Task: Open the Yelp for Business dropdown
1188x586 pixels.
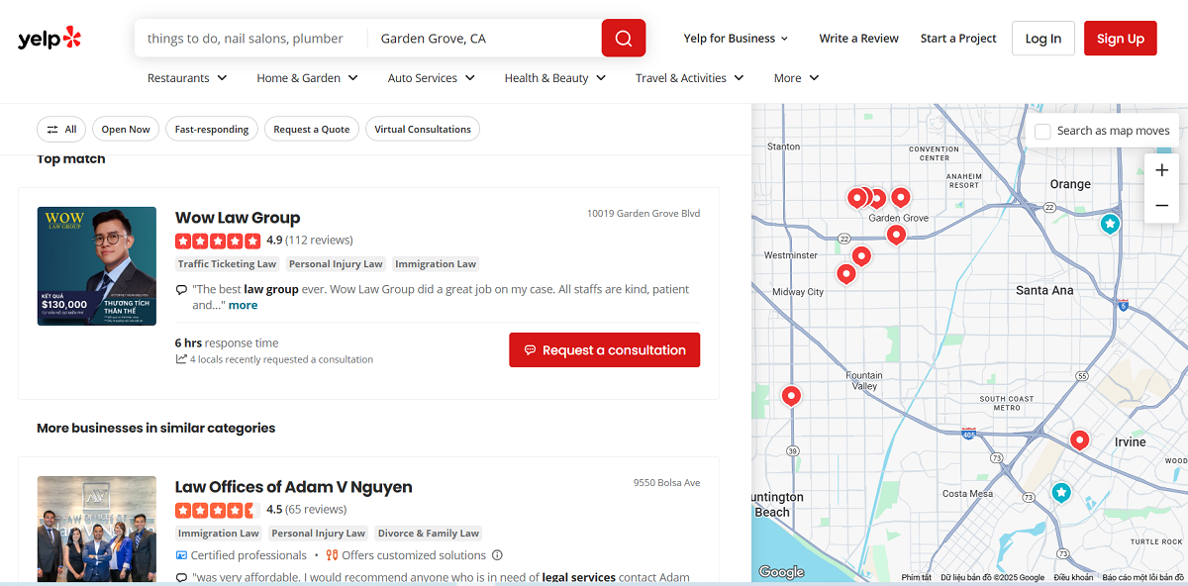Action: click(x=736, y=38)
